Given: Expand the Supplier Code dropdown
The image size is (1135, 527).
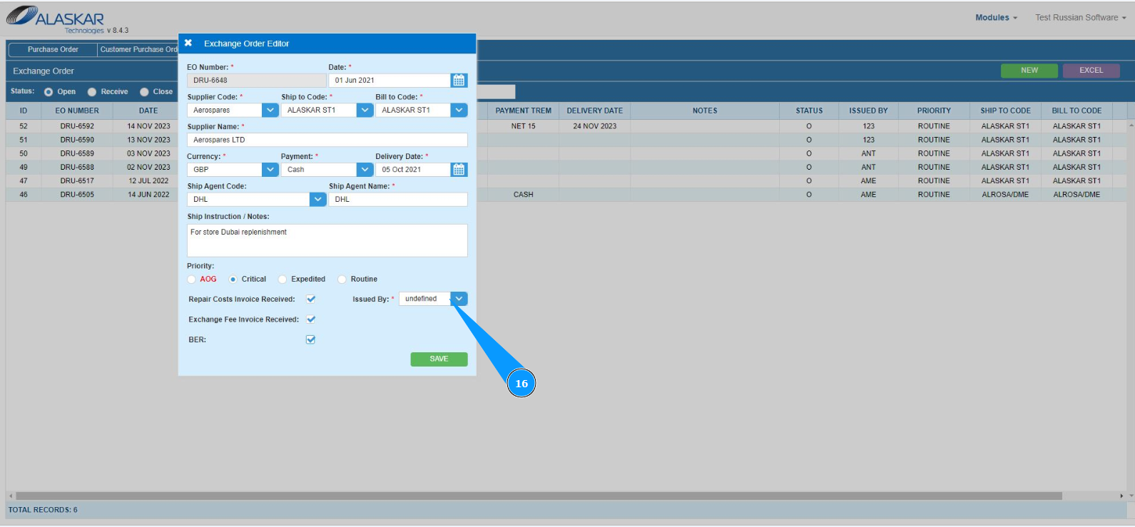Looking at the screenshot, I should pos(270,111).
